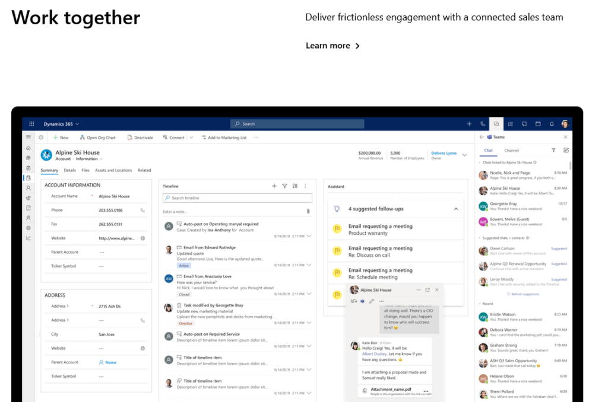Expand Auto-post on Operating manual timeline item
This screenshot has height=402, width=608.
click(x=309, y=236)
